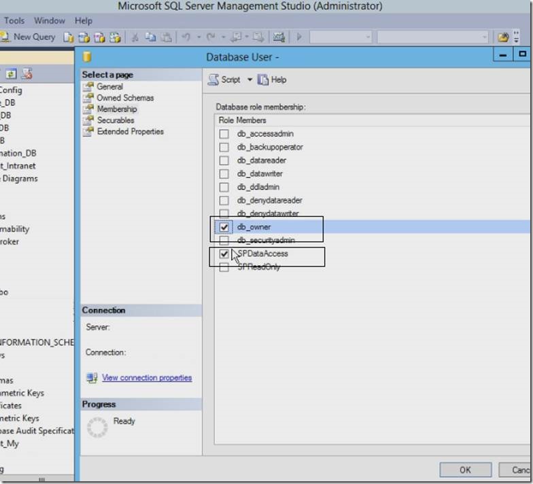This screenshot has width=533, height=484.
Task: Open the first empty toolbar combo box
Action: [x=341, y=37]
